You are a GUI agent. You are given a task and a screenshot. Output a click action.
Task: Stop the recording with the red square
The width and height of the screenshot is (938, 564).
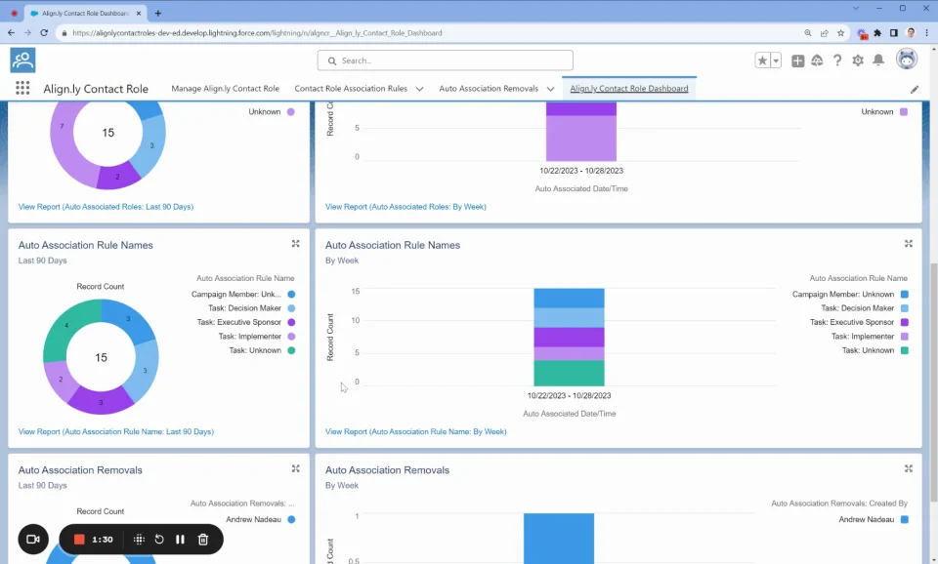pos(79,540)
